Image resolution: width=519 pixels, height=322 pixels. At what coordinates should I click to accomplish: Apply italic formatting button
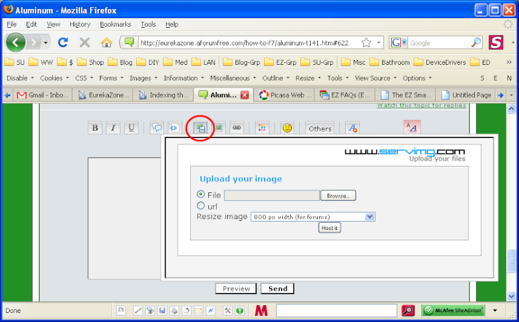click(x=113, y=128)
